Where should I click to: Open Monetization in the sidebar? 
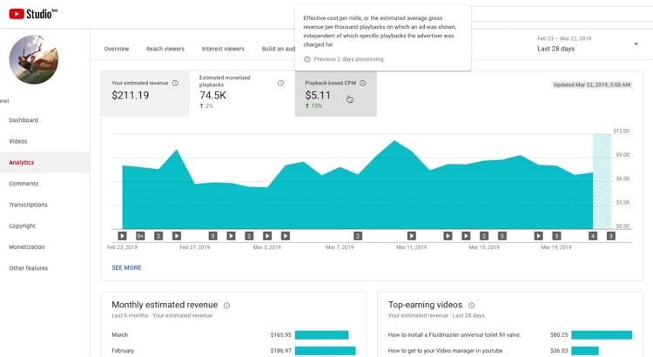(x=27, y=247)
